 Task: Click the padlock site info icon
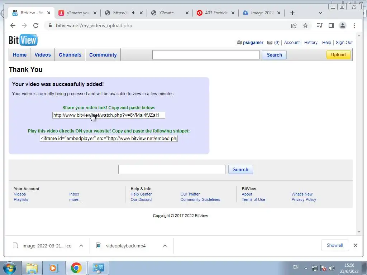click(x=50, y=25)
